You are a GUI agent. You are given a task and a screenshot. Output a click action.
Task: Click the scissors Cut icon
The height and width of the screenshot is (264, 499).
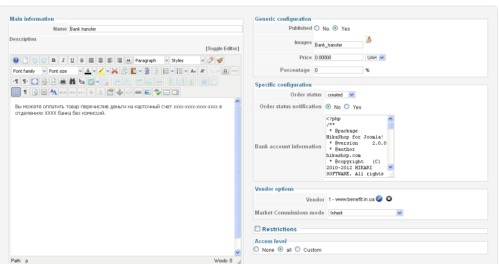[x=115, y=71]
